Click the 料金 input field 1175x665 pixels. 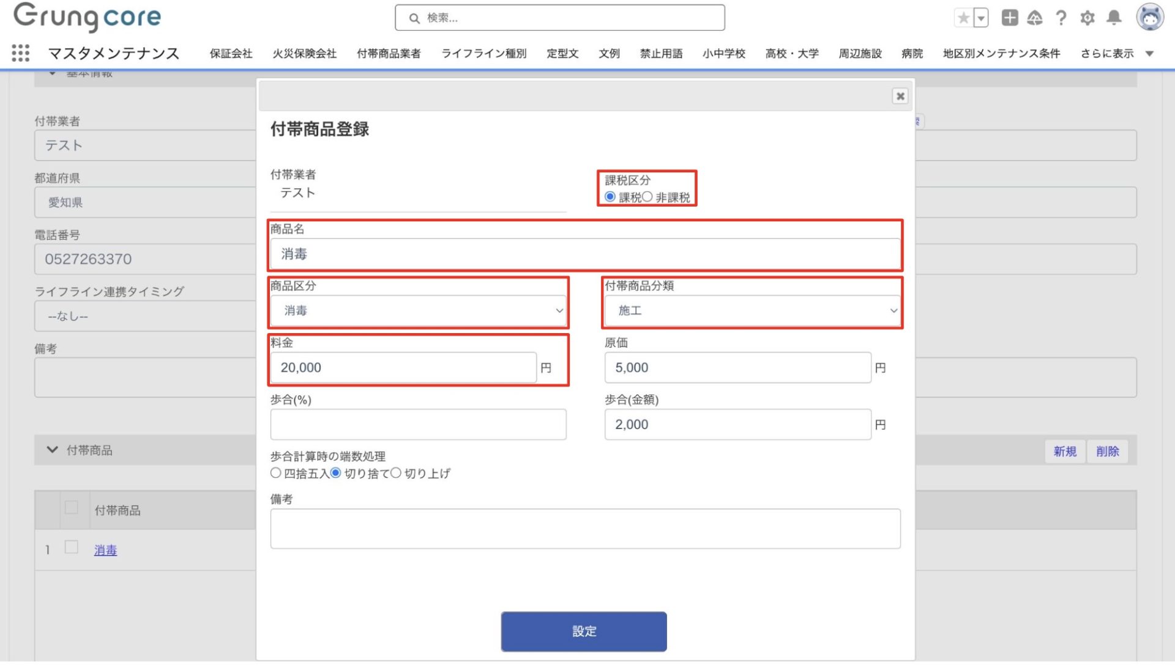point(403,368)
